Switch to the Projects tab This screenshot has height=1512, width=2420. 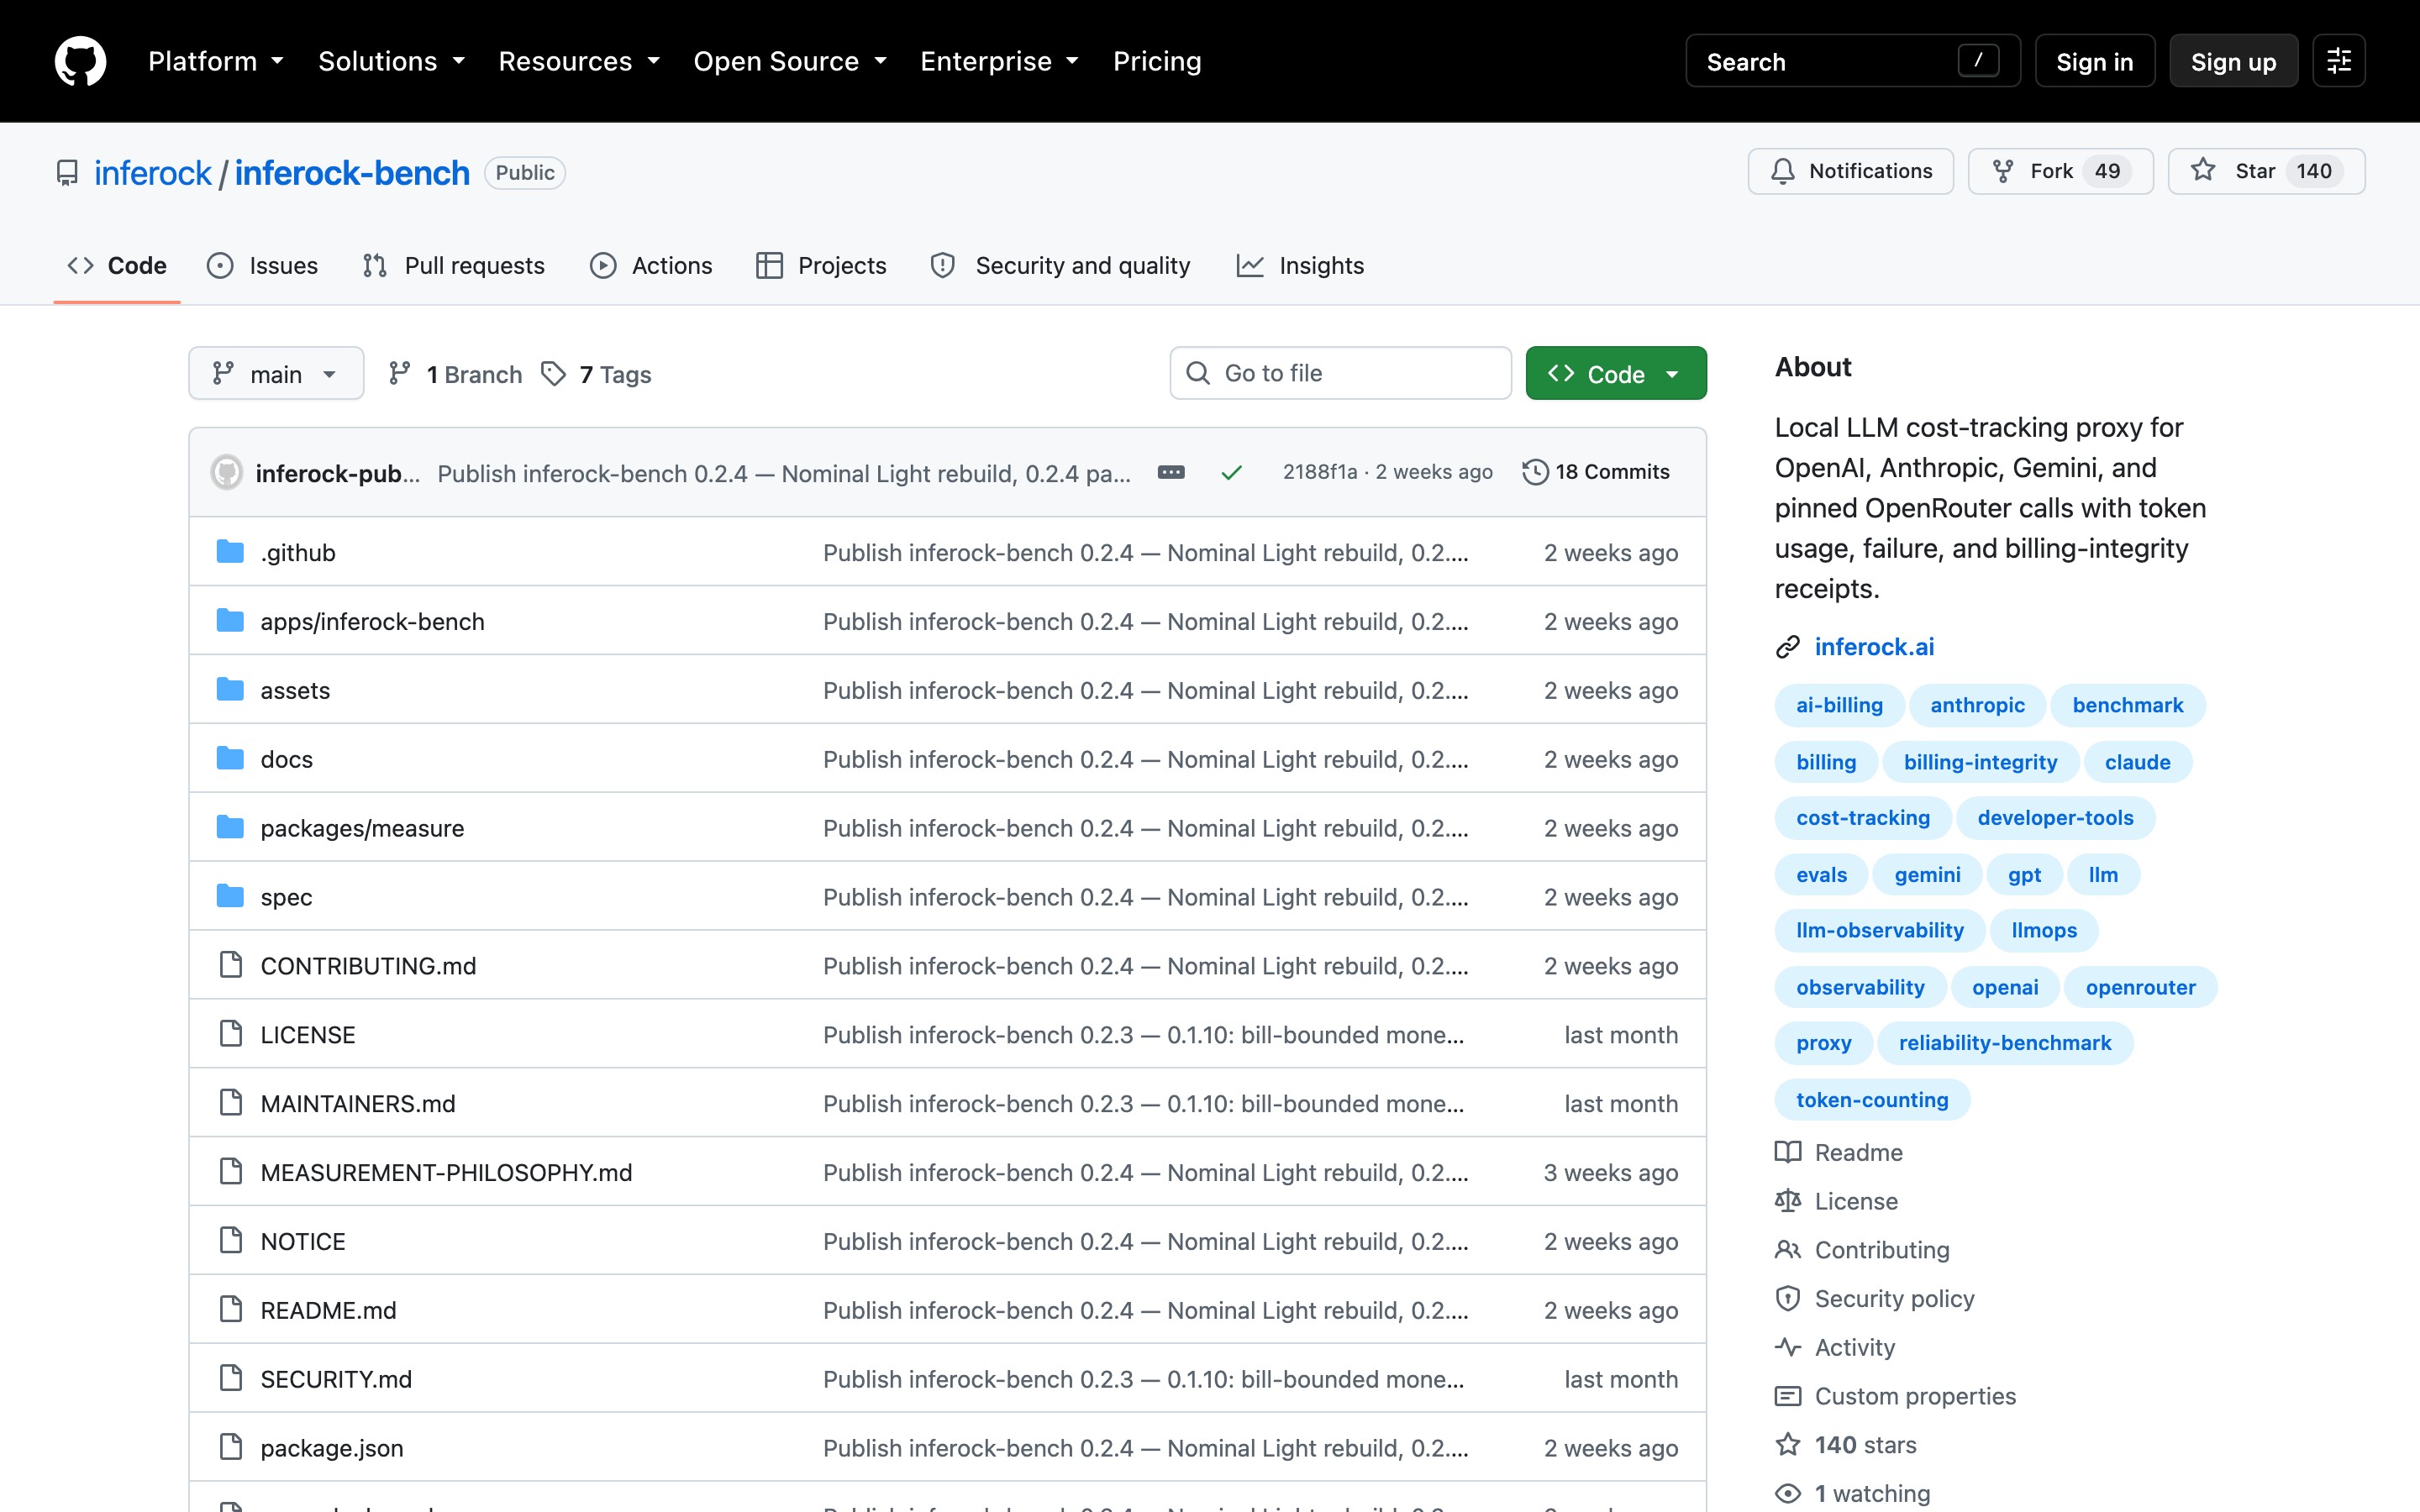coord(821,265)
